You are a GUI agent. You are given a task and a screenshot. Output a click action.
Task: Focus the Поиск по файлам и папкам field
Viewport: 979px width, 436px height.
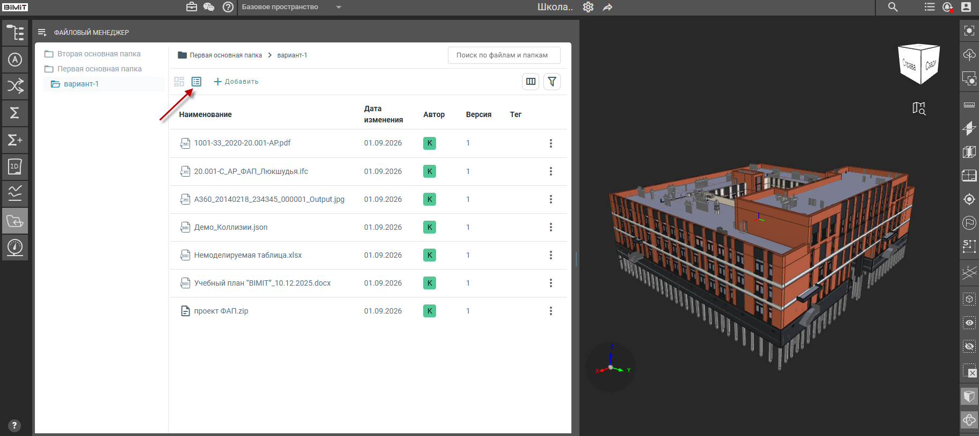coord(504,55)
